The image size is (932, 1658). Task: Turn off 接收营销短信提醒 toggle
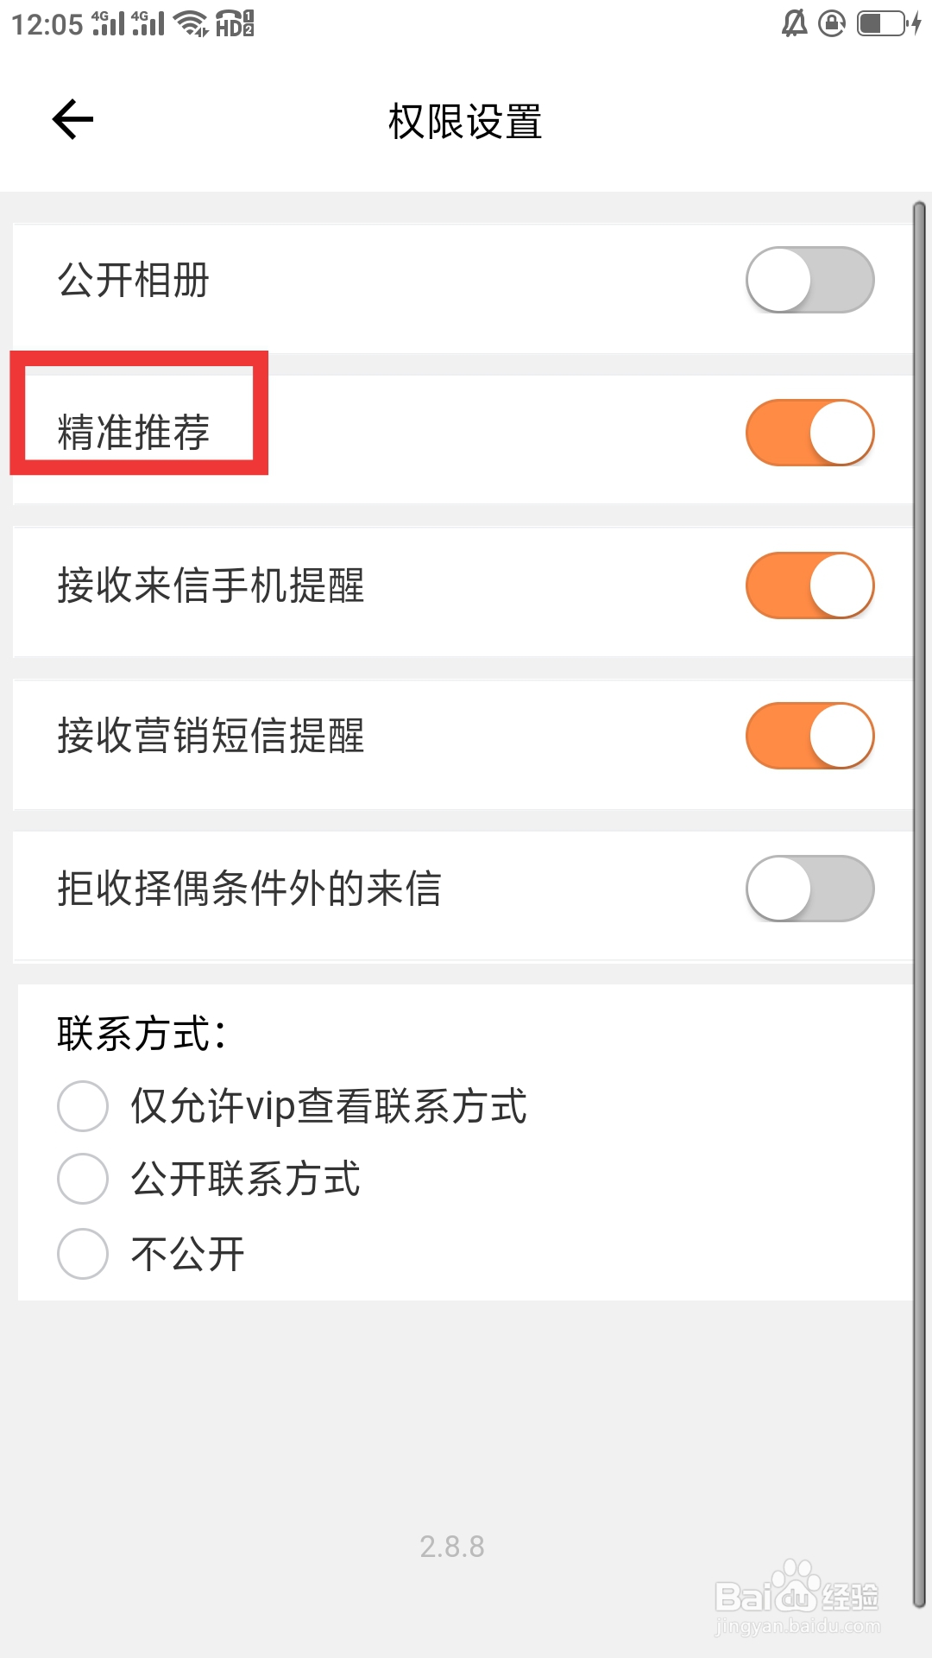809,736
